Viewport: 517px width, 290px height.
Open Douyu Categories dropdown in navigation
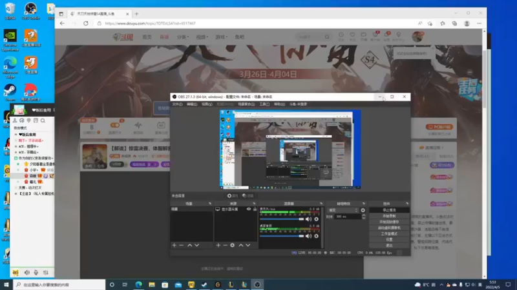183,37
